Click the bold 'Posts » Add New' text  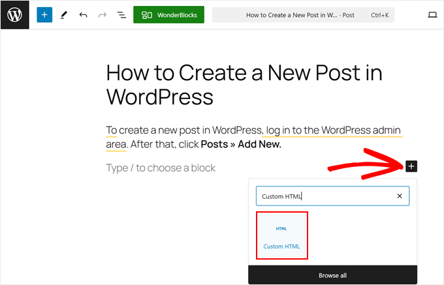tap(241, 144)
